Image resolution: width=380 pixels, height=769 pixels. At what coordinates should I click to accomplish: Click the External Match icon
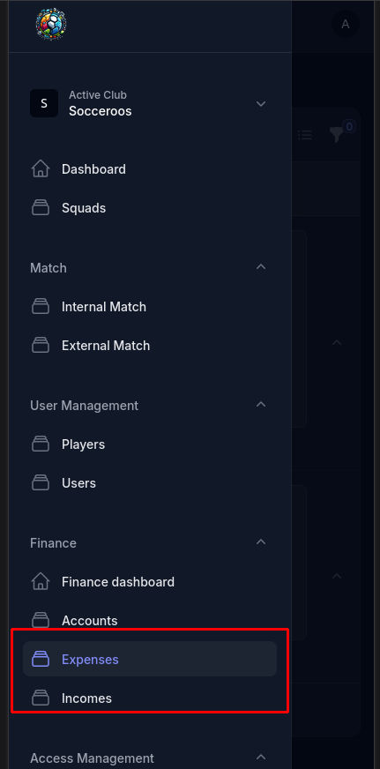pyautogui.click(x=41, y=346)
